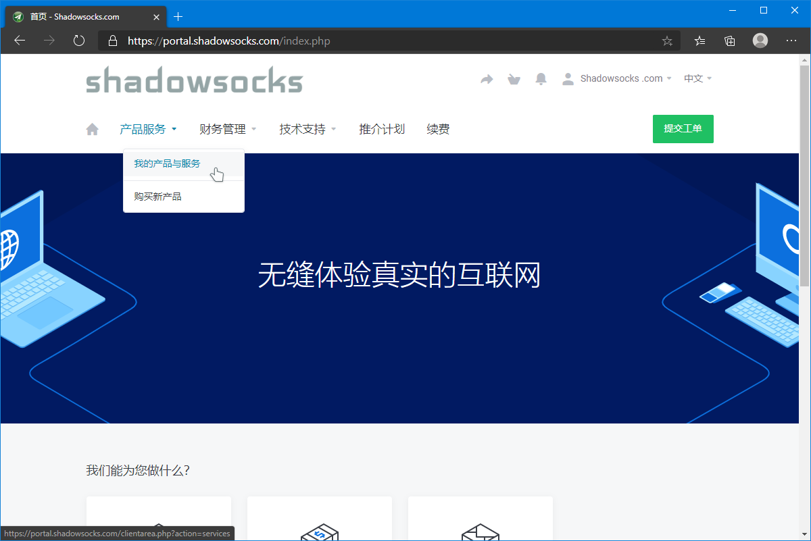
Task: Go back with the browser back arrow
Action: [x=20, y=41]
